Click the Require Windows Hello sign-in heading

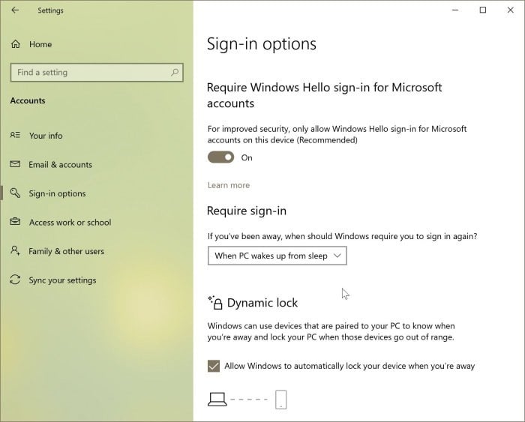pyautogui.click(x=325, y=95)
